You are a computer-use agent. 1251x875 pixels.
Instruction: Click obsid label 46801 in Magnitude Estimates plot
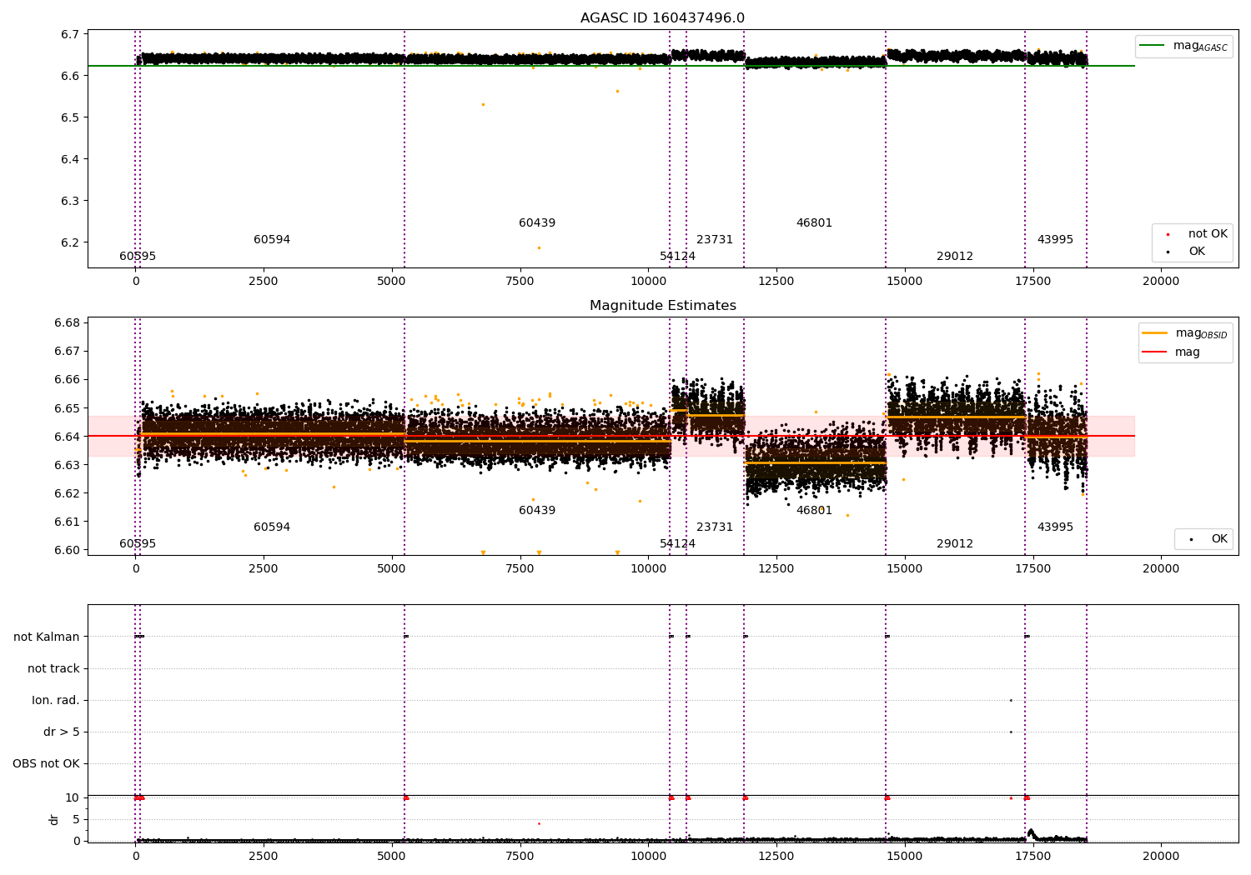point(814,511)
